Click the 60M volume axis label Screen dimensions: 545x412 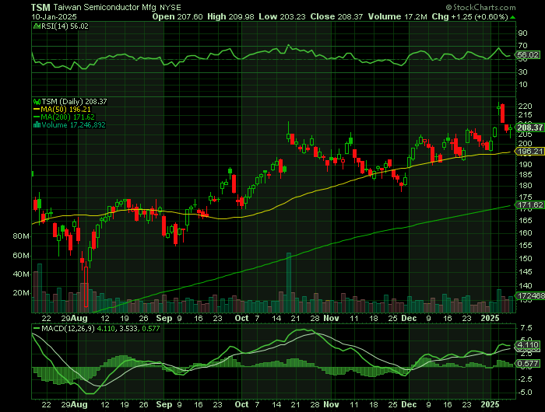[x=21, y=256]
